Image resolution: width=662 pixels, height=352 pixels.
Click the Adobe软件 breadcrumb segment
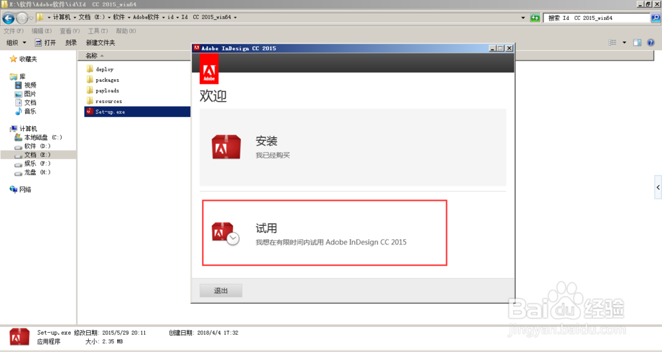click(146, 17)
